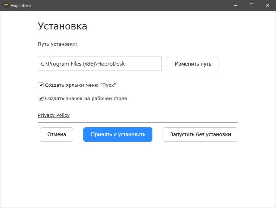Choose "Запустить без установки" button
This screenshot has width=276, height=208.
(200, 134)
